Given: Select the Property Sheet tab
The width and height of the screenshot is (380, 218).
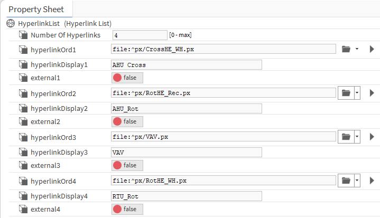Looking at the screenshot, I should pyautogui.click(x=36, y=10).
